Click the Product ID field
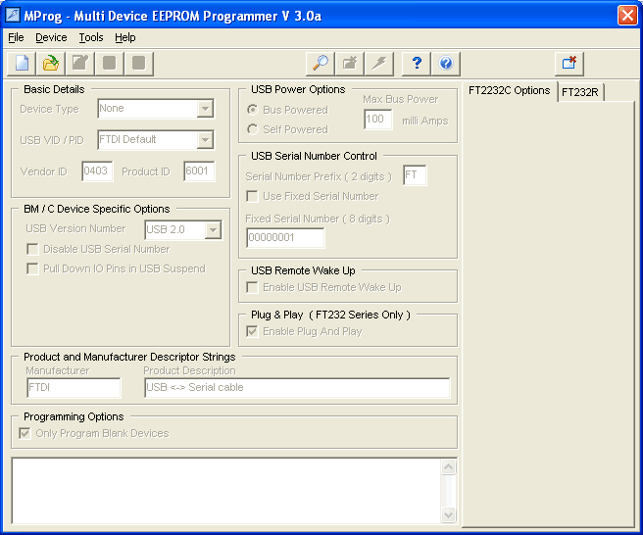The height and width of the screenshot is (535, 643). pos(199,170)
